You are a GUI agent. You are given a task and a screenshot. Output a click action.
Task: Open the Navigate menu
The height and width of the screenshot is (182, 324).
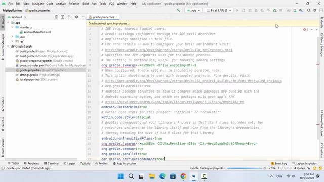point(38,4)
